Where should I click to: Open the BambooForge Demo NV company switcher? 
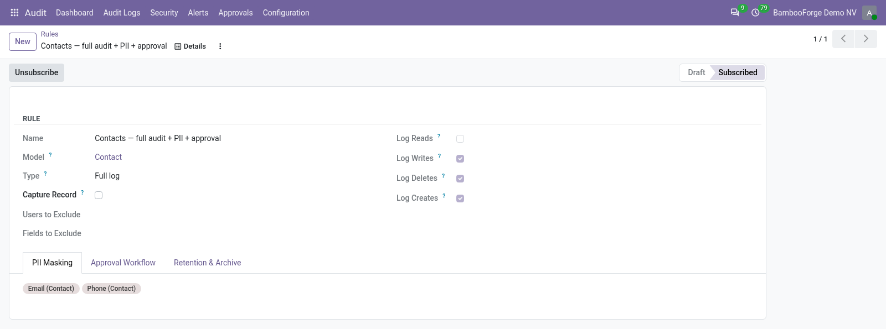[815, 13]
